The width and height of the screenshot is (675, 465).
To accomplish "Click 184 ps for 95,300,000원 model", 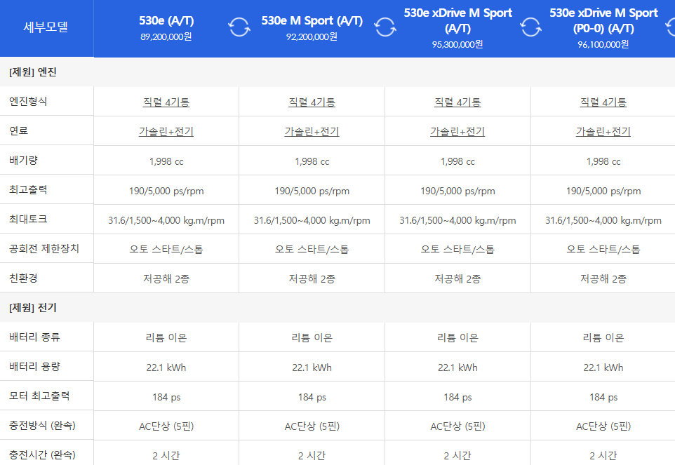I will click(x=457, y=397).
